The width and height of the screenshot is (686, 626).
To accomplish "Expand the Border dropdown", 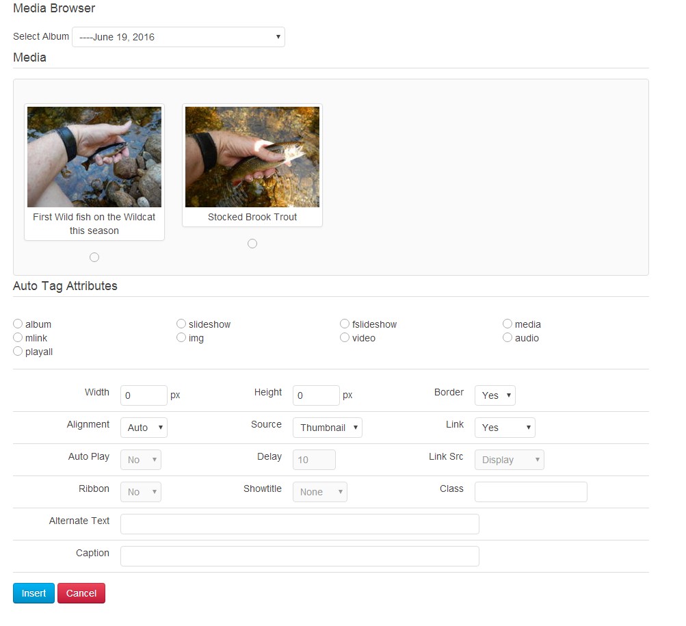I will point(494,395).
